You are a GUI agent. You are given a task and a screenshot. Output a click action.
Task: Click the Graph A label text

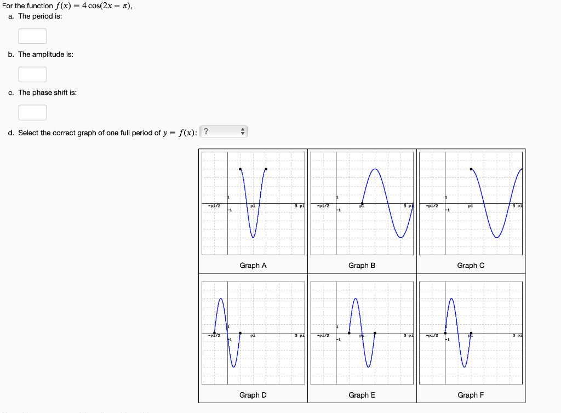[x=253, y=265]
